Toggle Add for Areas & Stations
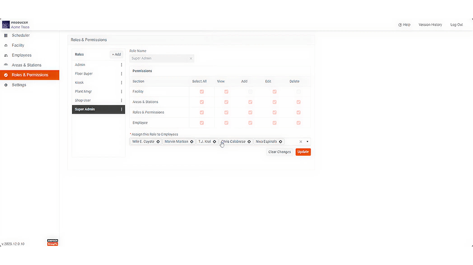This screenshot has width=473, height=265. 250,102
